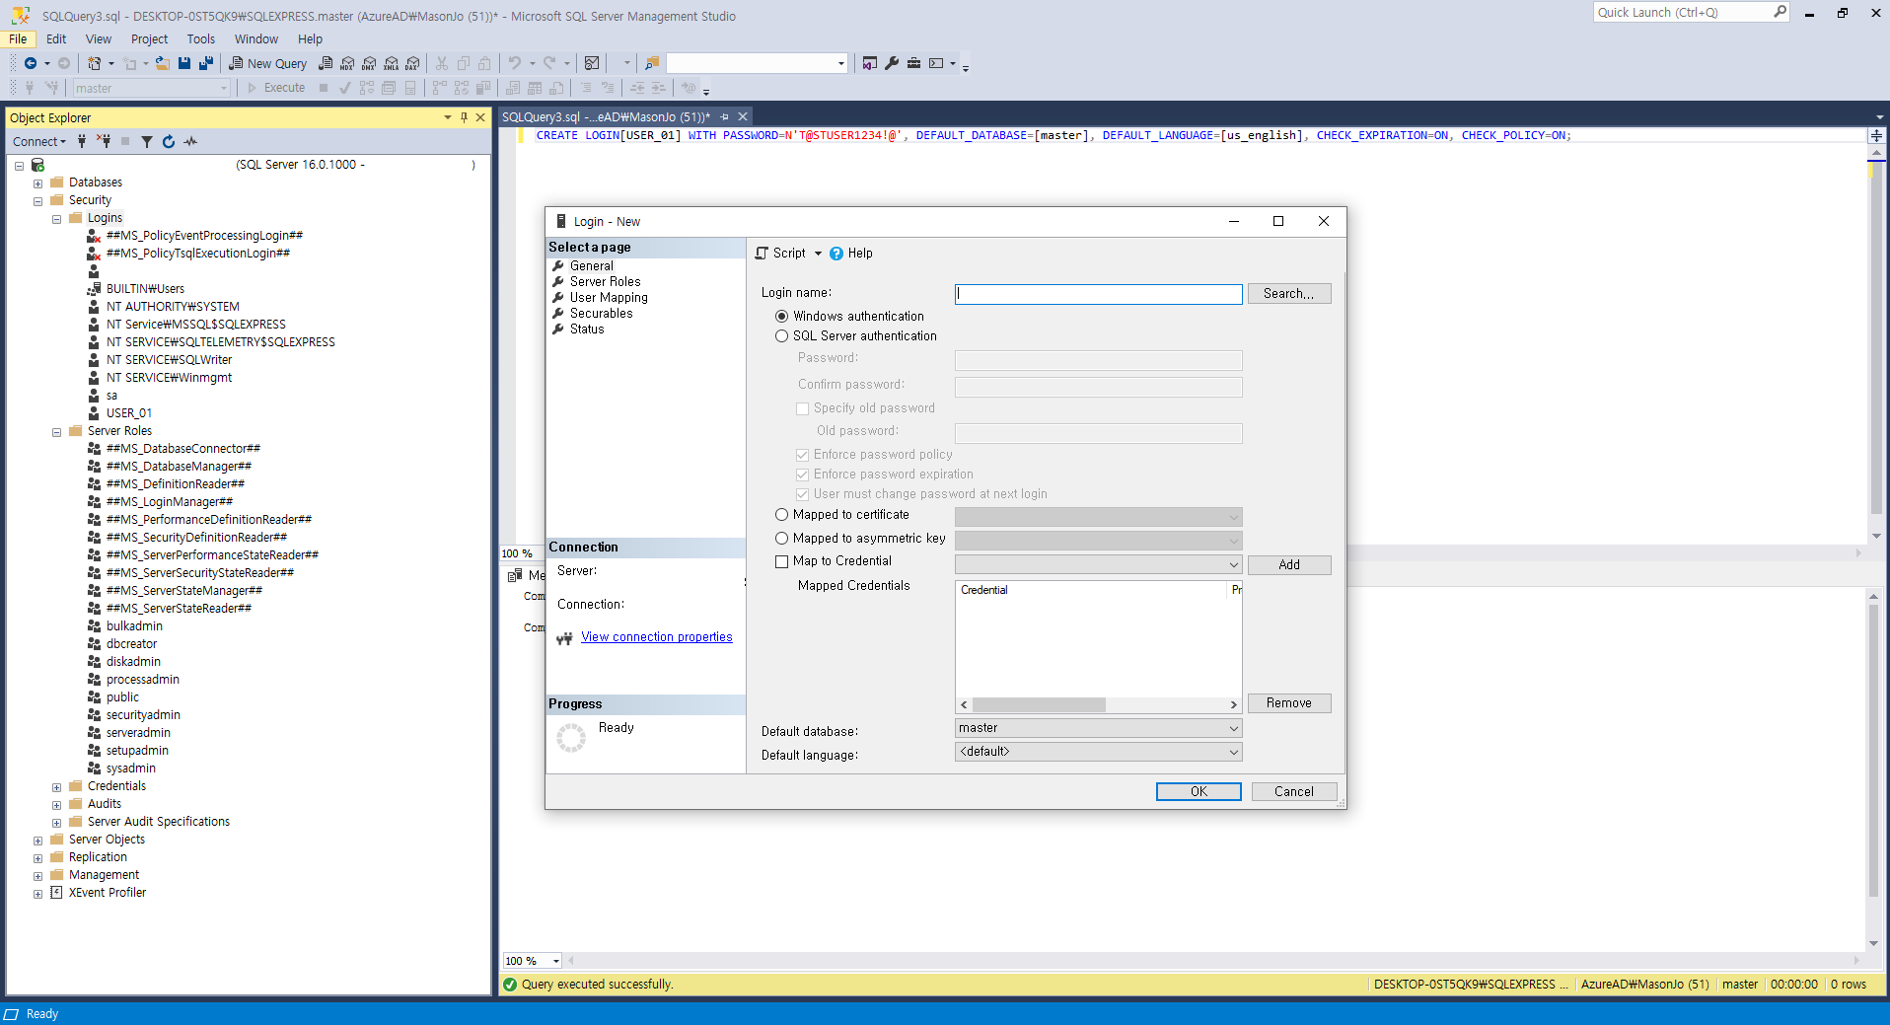Open the editor zoom 100 % dropdown

click(x=556, y=961)
